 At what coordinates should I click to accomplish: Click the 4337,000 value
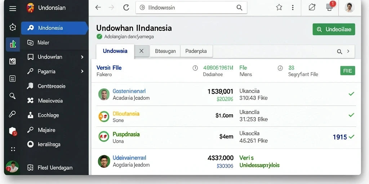221,158
